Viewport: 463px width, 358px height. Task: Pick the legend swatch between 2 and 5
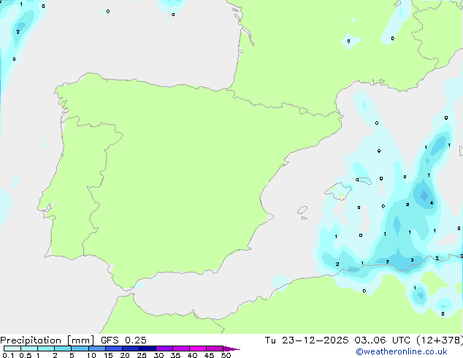tap(63, 349)
